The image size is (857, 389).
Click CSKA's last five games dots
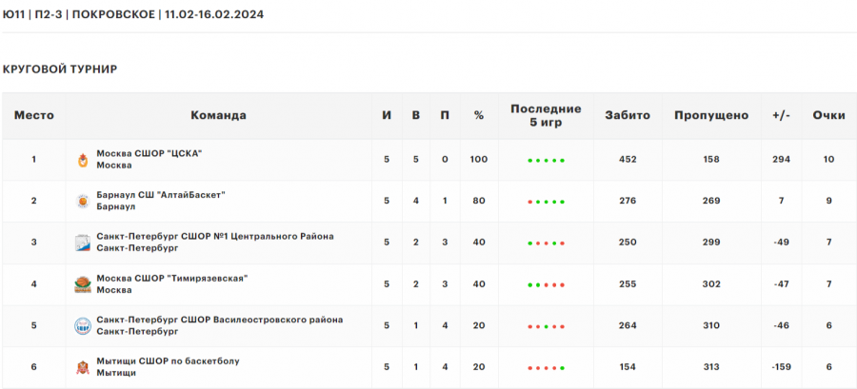[546, 161]
